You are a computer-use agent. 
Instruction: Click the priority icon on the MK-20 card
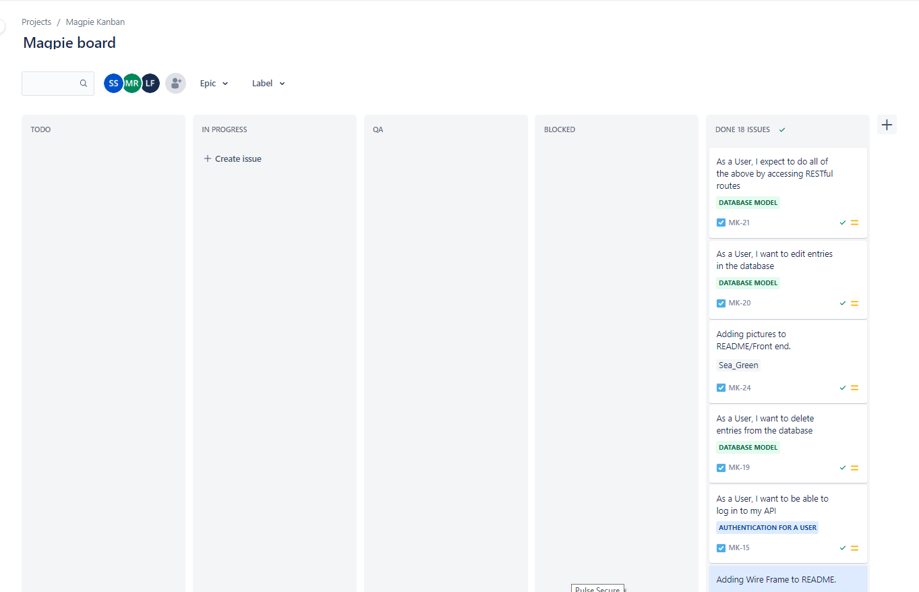pos(854,303)
